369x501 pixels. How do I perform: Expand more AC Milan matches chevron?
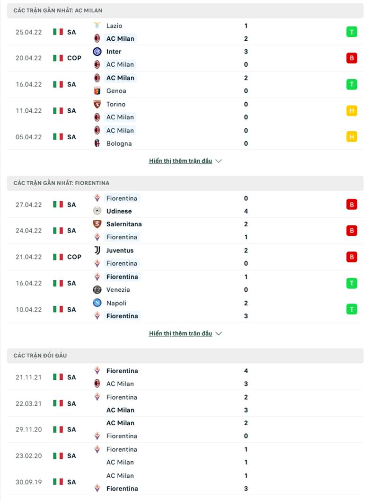pyautogui.click(x=219, y=161)
